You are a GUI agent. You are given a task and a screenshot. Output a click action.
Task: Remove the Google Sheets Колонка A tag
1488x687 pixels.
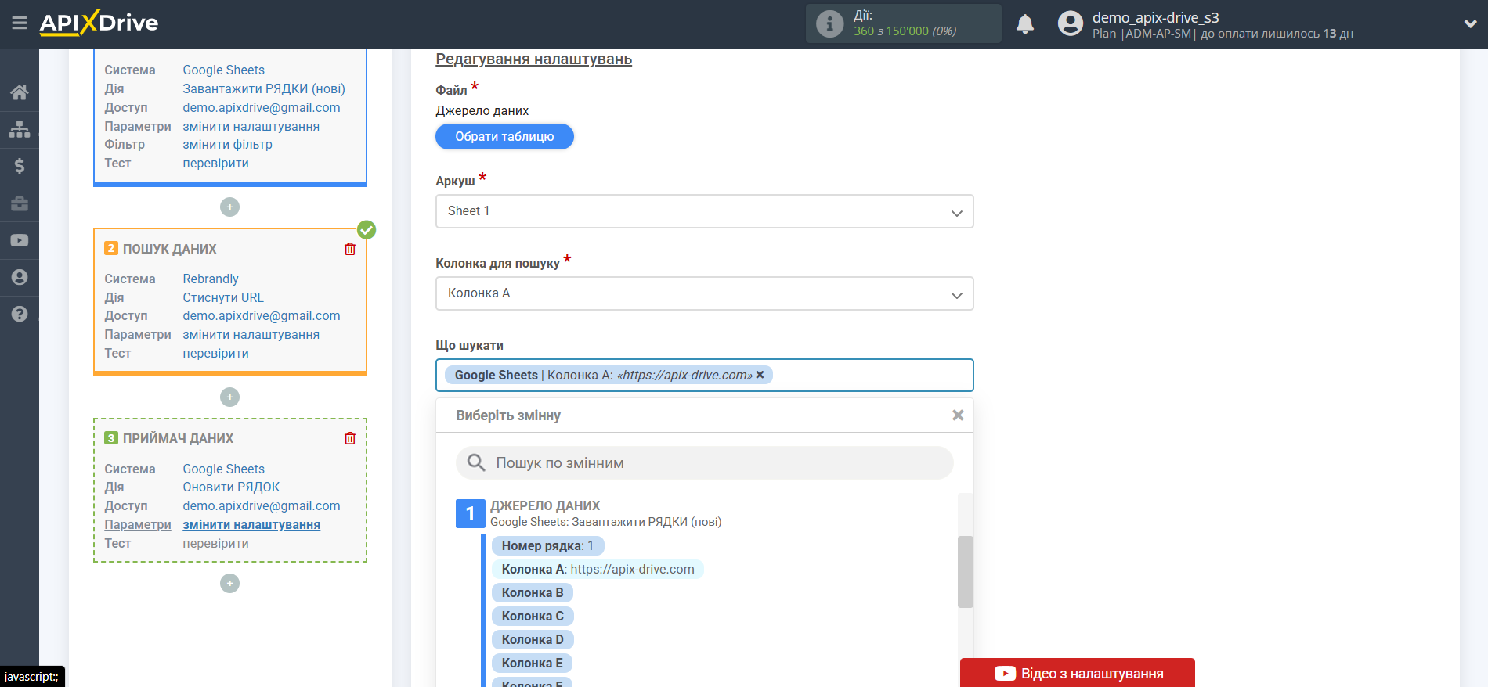(760, 375)
